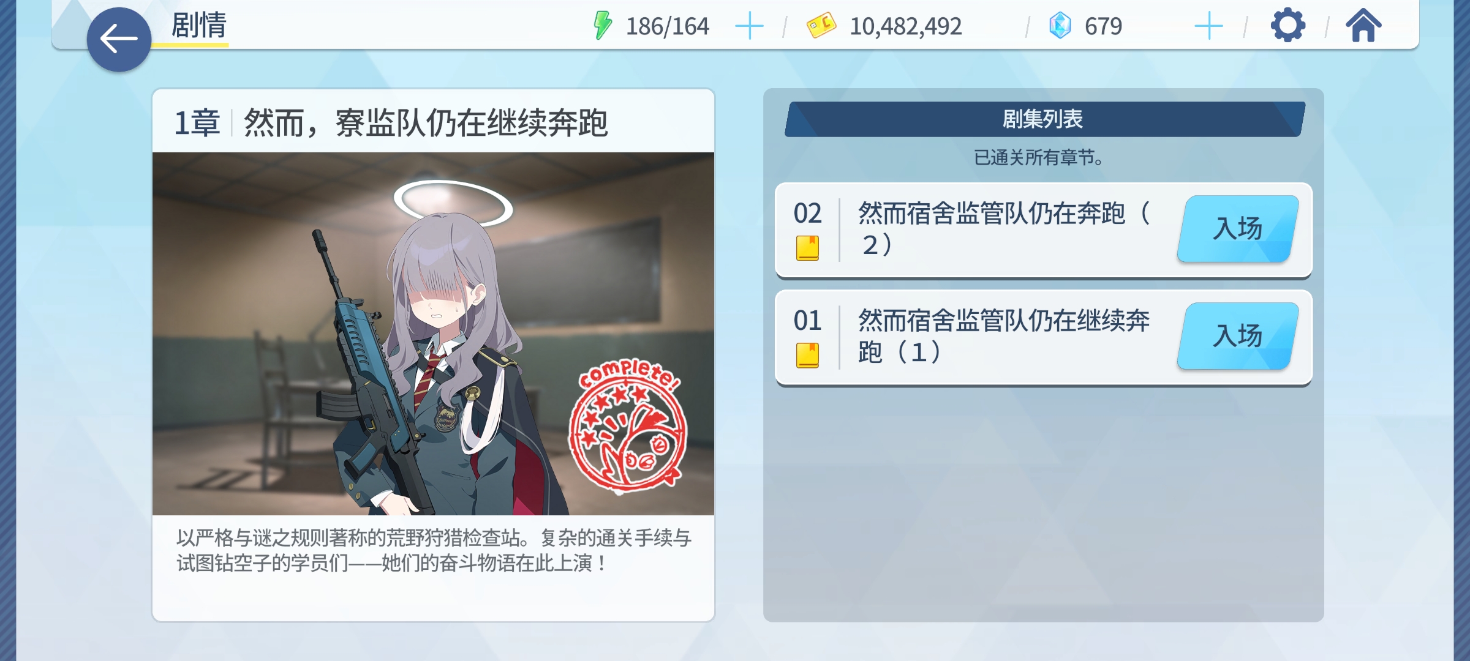
Task: Open settings via the gear icon
Action: [1288, 25]
